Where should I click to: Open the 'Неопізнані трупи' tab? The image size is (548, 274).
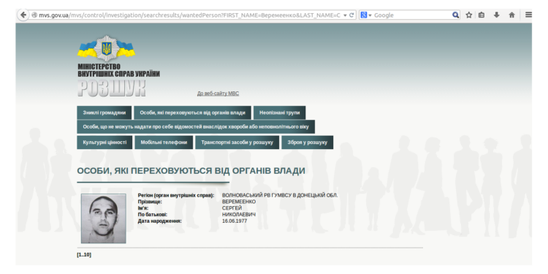280,113
